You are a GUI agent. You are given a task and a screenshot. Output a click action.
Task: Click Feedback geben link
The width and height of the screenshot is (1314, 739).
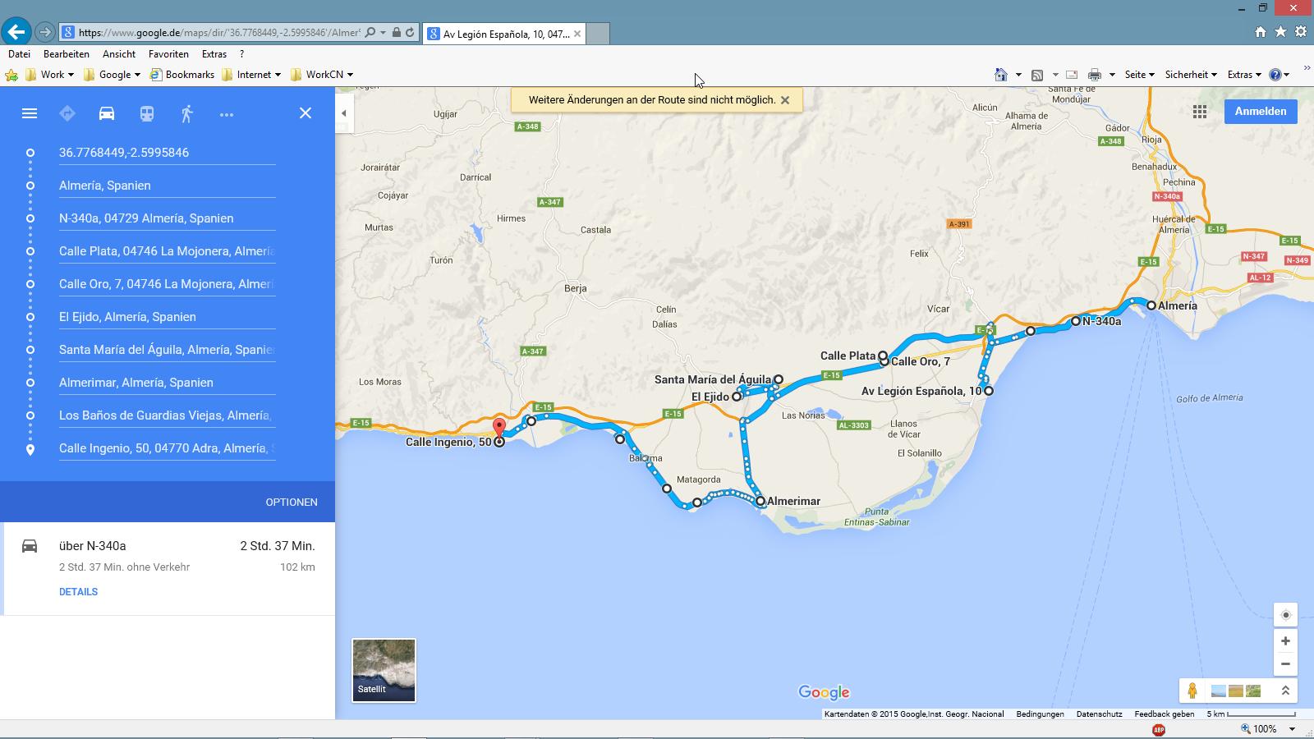tap(1165, 714)
